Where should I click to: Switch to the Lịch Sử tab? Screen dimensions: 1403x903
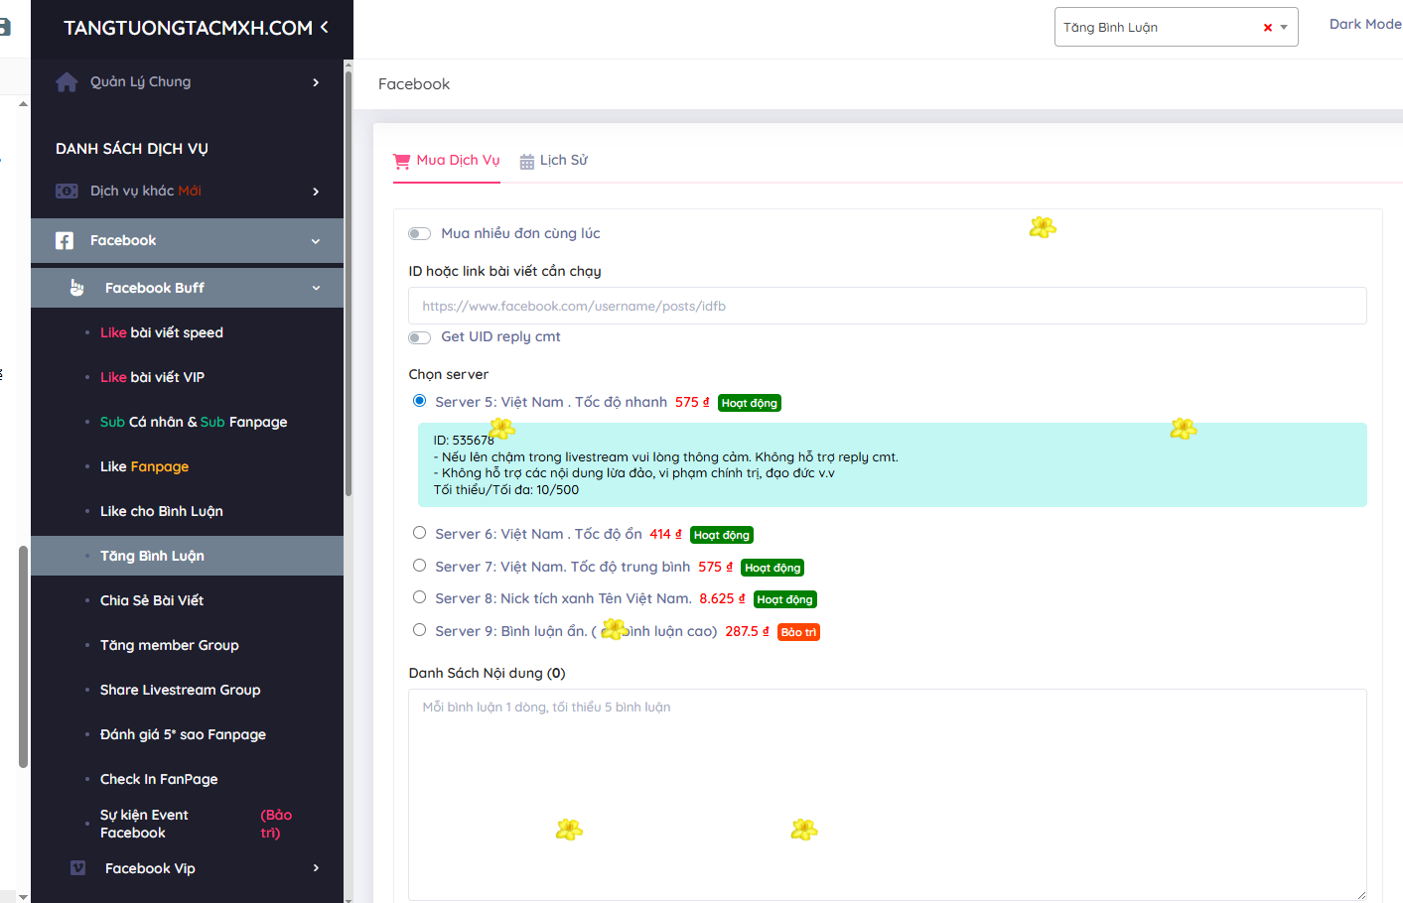point(563,161)
